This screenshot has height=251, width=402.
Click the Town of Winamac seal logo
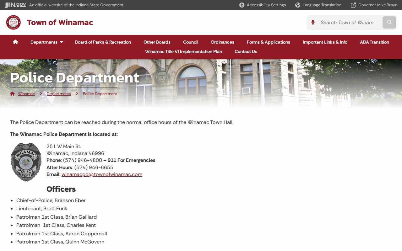point(14,22)
